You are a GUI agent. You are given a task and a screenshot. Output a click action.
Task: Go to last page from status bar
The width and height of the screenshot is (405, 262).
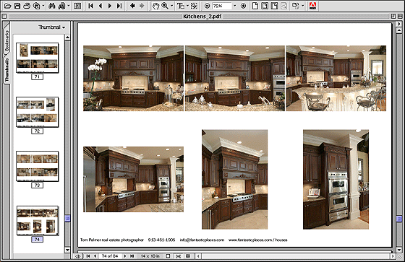(x=132, y=256)
